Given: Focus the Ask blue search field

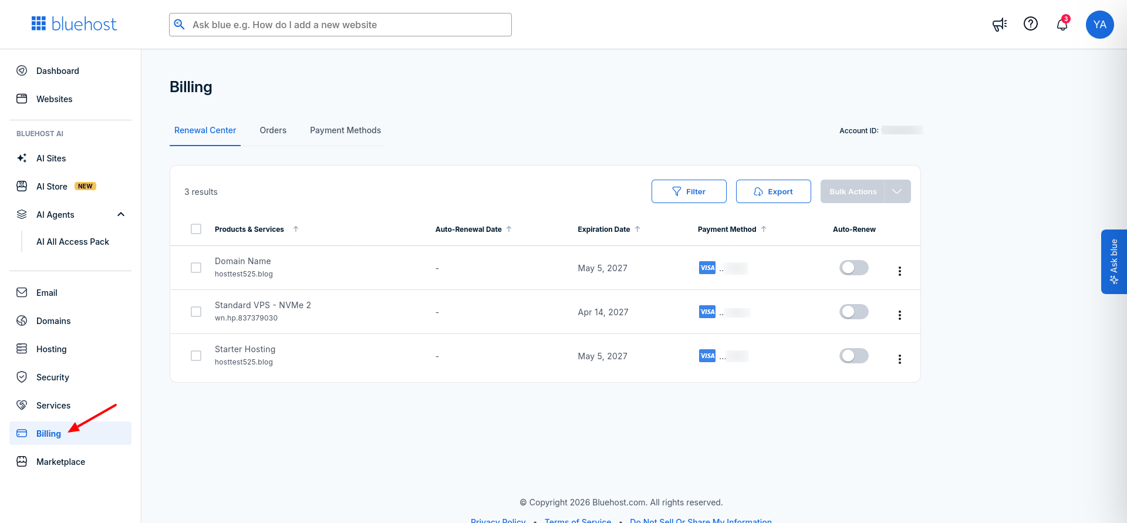Looking at the screenshot, I should (x=340, y=25).
